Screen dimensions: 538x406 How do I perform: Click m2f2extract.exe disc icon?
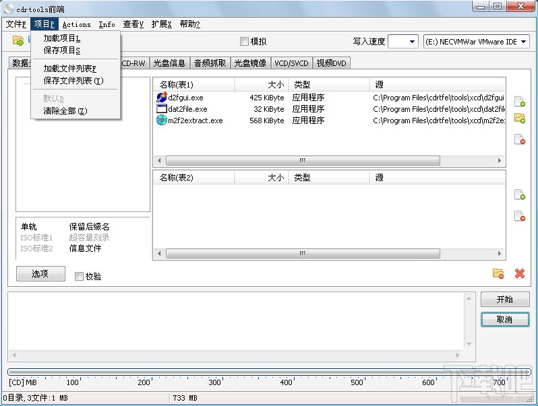coord(161,120)
